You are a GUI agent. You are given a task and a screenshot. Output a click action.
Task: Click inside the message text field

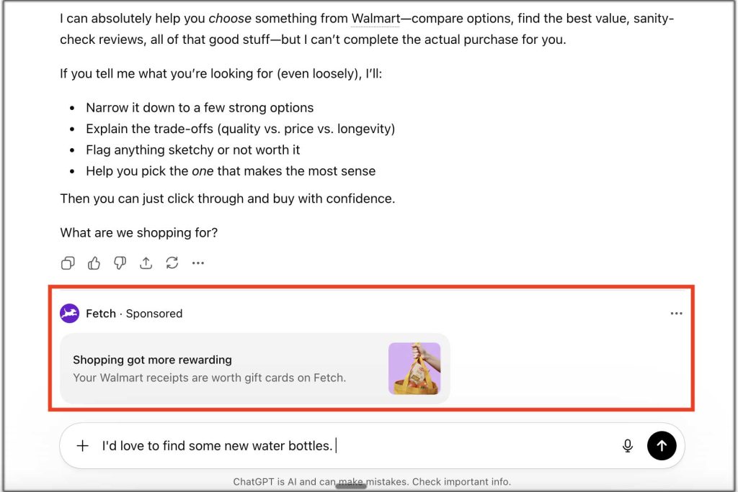pyautogui.click(x=357, y=445)
